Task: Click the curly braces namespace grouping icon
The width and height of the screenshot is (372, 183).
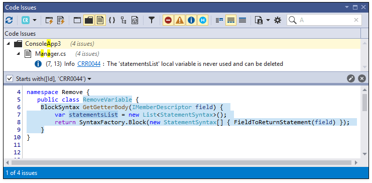Action: [112, 21]
